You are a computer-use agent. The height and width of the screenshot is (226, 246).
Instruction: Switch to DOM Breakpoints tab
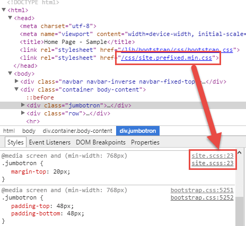[x=101, y=142]
